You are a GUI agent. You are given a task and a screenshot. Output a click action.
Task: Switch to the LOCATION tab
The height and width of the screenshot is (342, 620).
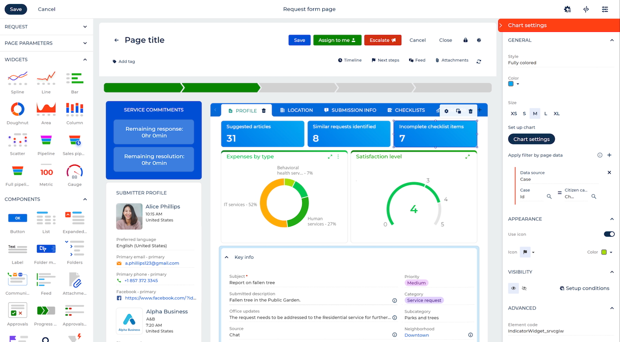click(296, 110)
